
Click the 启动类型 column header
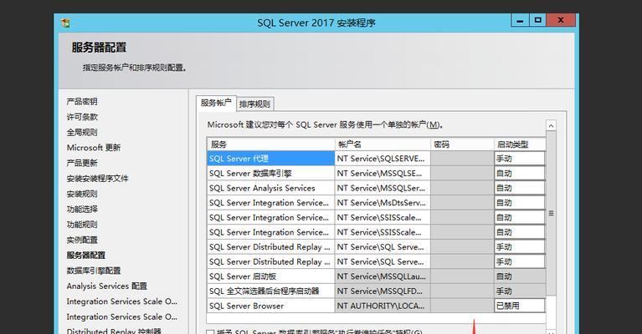coord(520,144)
